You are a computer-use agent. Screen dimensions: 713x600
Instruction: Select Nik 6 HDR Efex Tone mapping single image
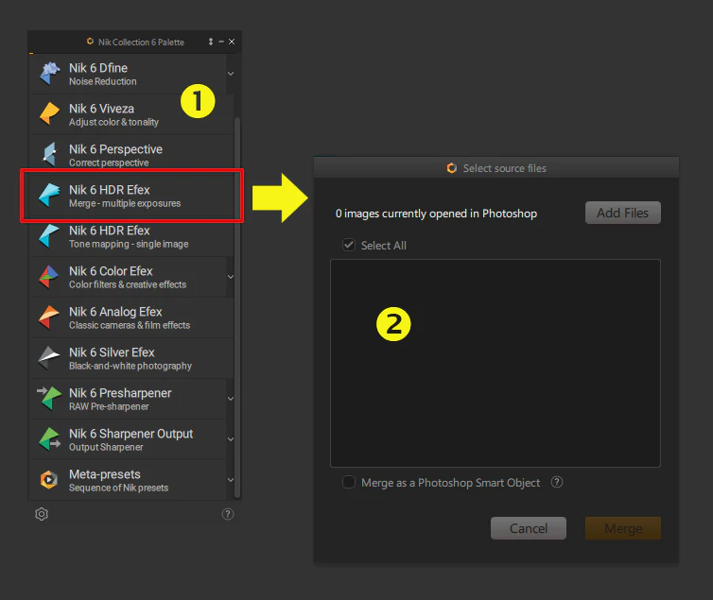point(131,236)
